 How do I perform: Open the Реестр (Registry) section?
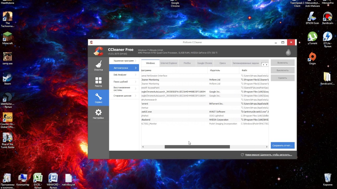(x=98, y=82)
